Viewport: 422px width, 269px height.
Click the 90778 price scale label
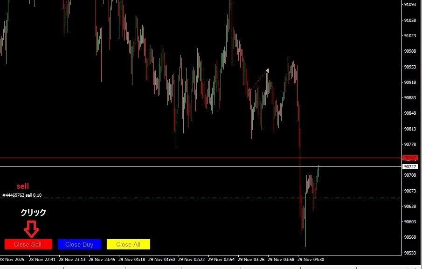410,144
